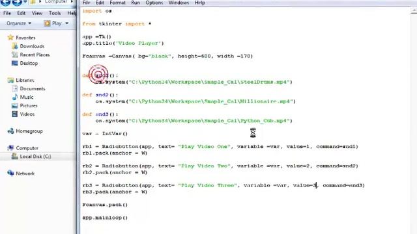
Task: Click the 'import os' code line
Action: click(x=97, y=11)
